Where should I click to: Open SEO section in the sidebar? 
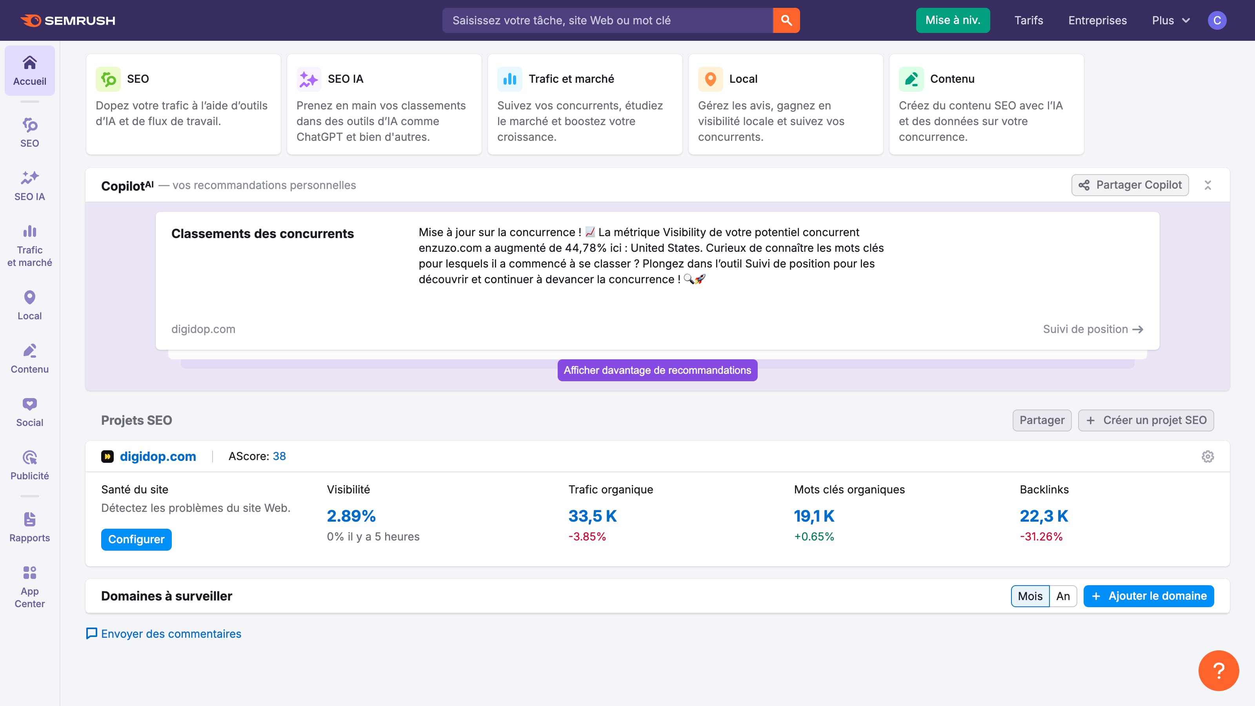pos(30,133)
